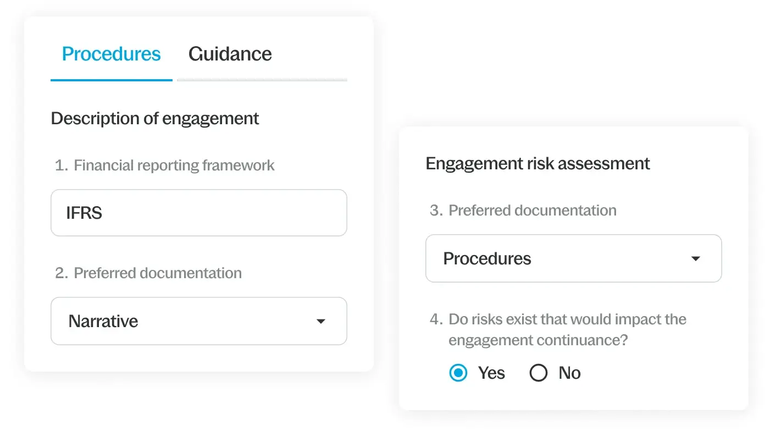Click the number '4.' beside the risks question
Image resolution: width=765 pixels, height=431 pixels.
pos(436,319)
